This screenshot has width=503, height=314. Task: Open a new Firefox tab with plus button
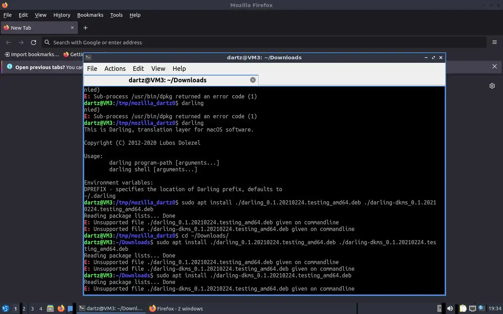pos(85,28)
